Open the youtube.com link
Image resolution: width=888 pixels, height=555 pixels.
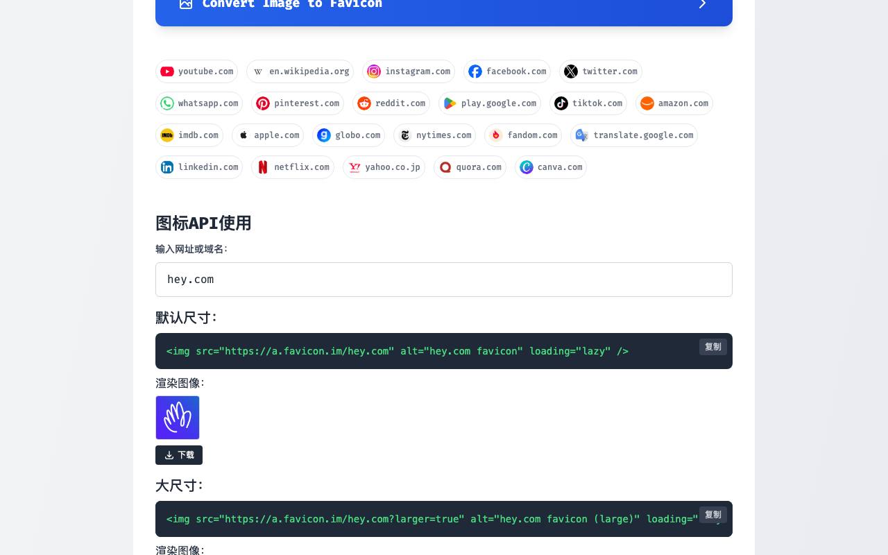pyautogui.click(x=196, y=71)
